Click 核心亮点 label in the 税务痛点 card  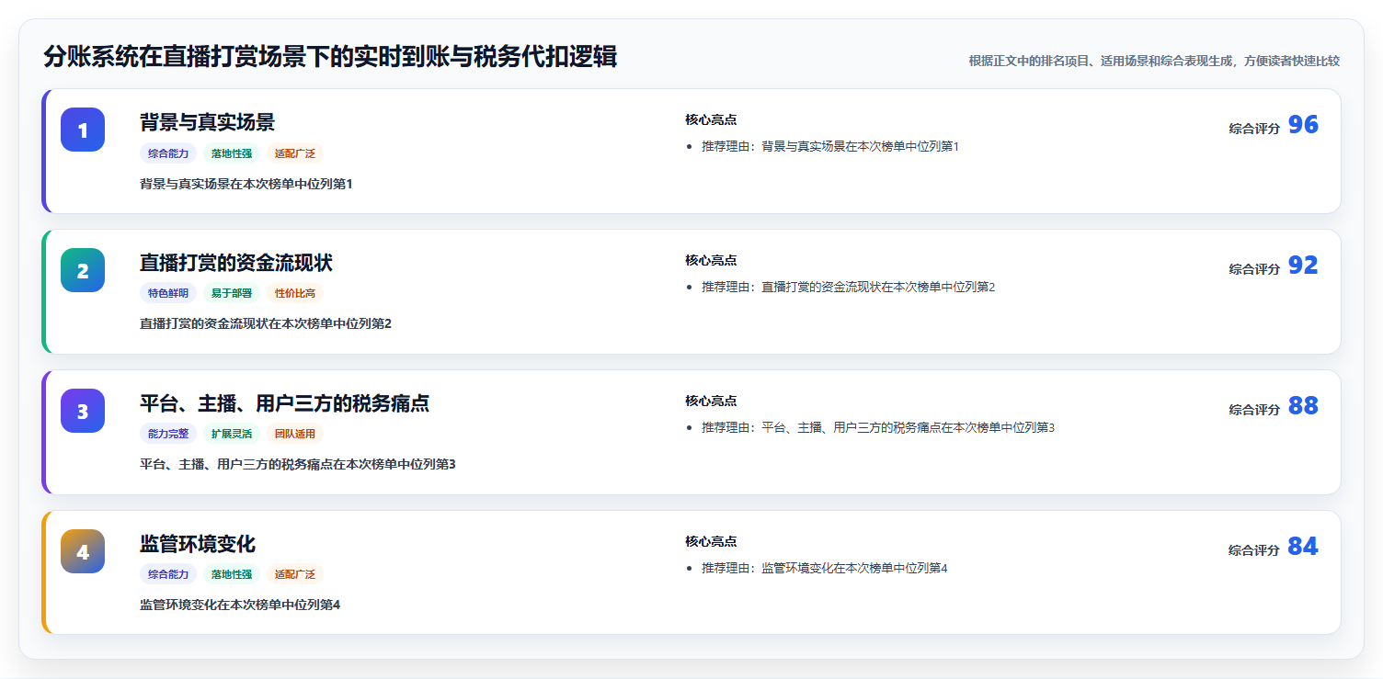pyautogui.click(x=711, y=402)
